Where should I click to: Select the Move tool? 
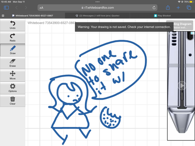[x=12, y=75]
